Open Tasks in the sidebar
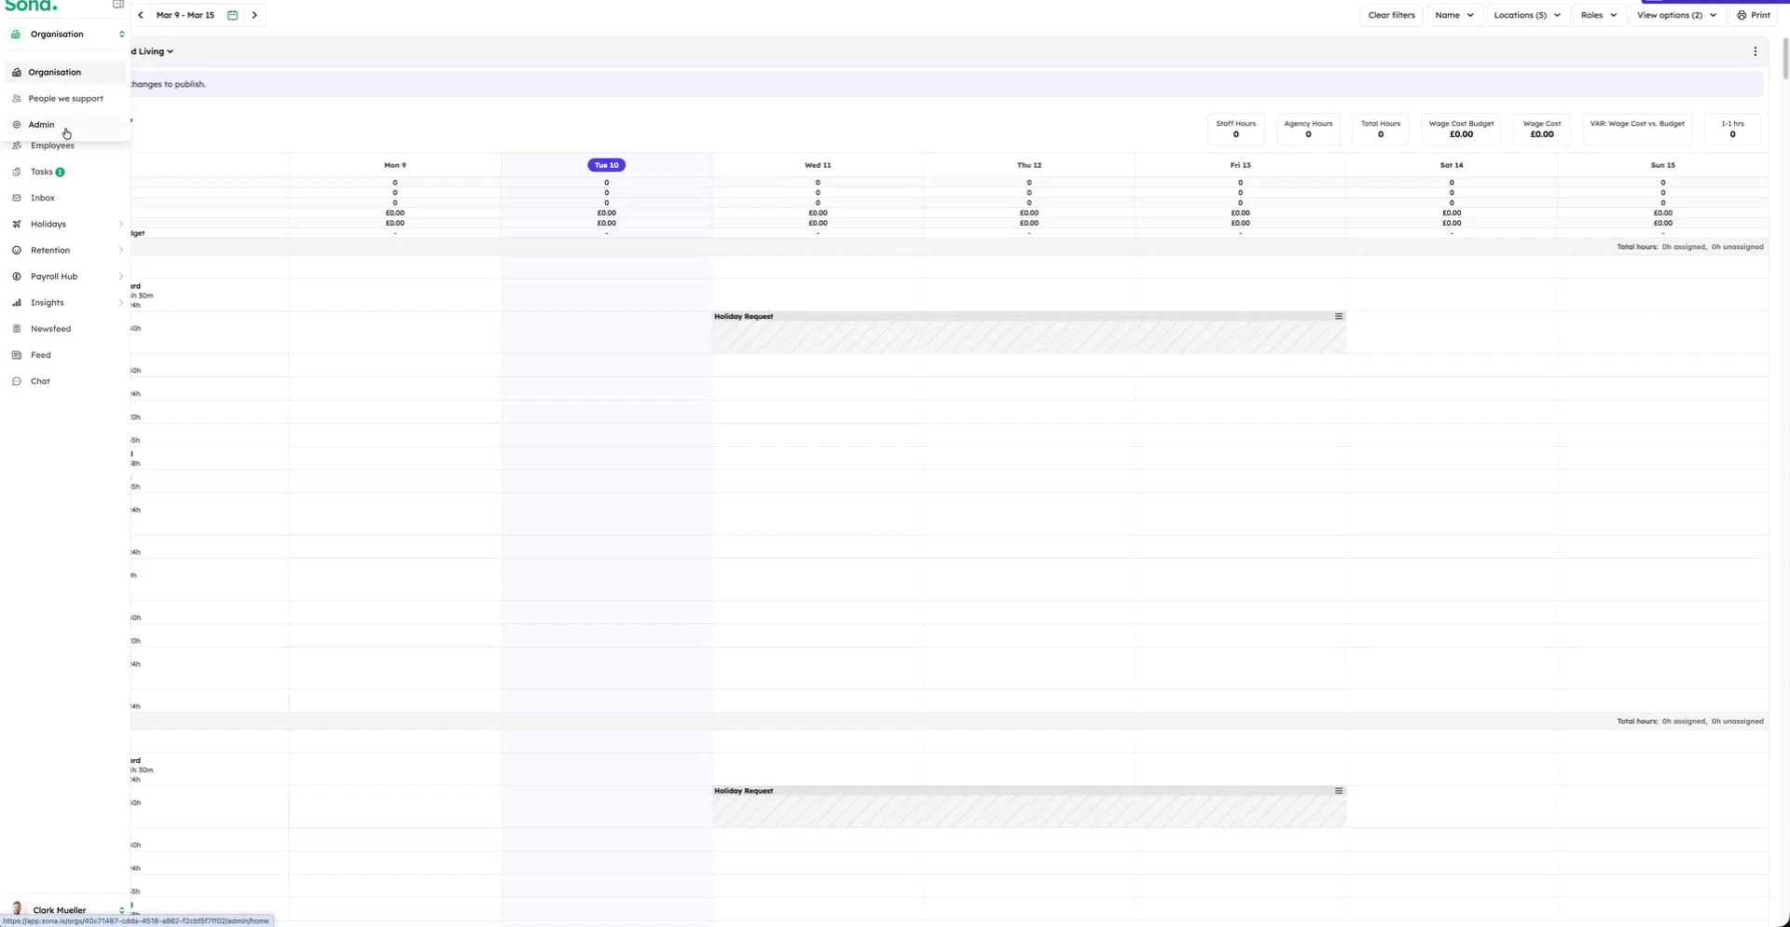 pyautogui.click(x=41, y=172)
